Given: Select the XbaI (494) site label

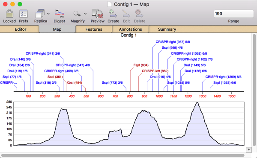Looking at the screenshot, I should [74, 83].
